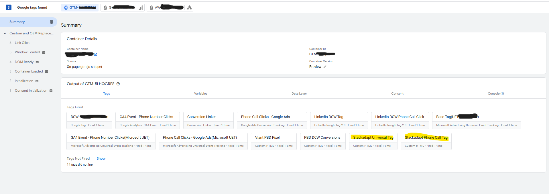549x194 pixels.
Task: Click the data layer icon beside DOM Ready
Action: tap(37, 62)
